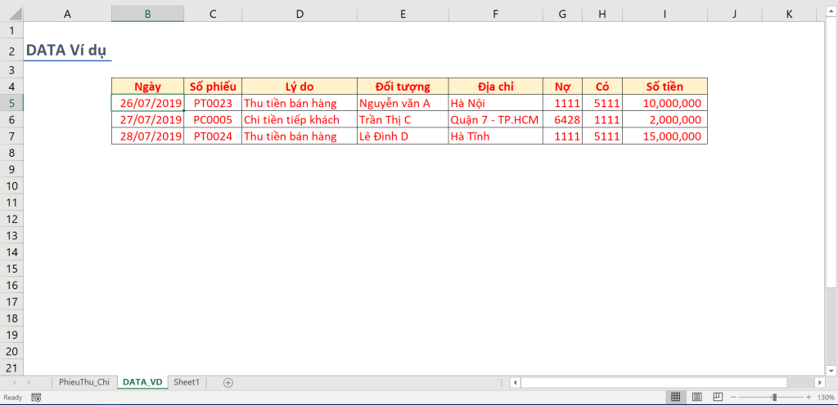Click the cell with value 6428
Screen dimensions: 838x405
[x=562, y=119]
